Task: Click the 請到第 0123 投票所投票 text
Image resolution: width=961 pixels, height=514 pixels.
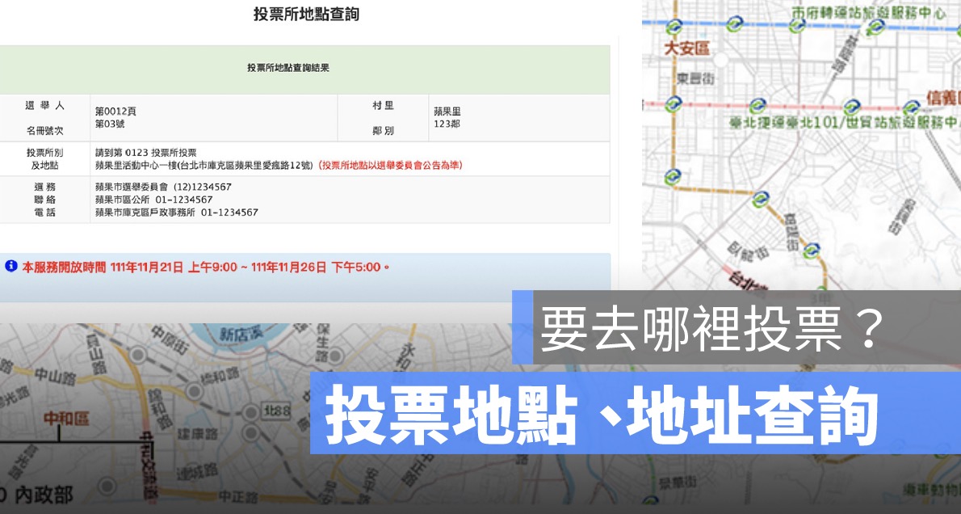Action: (146, 152)
